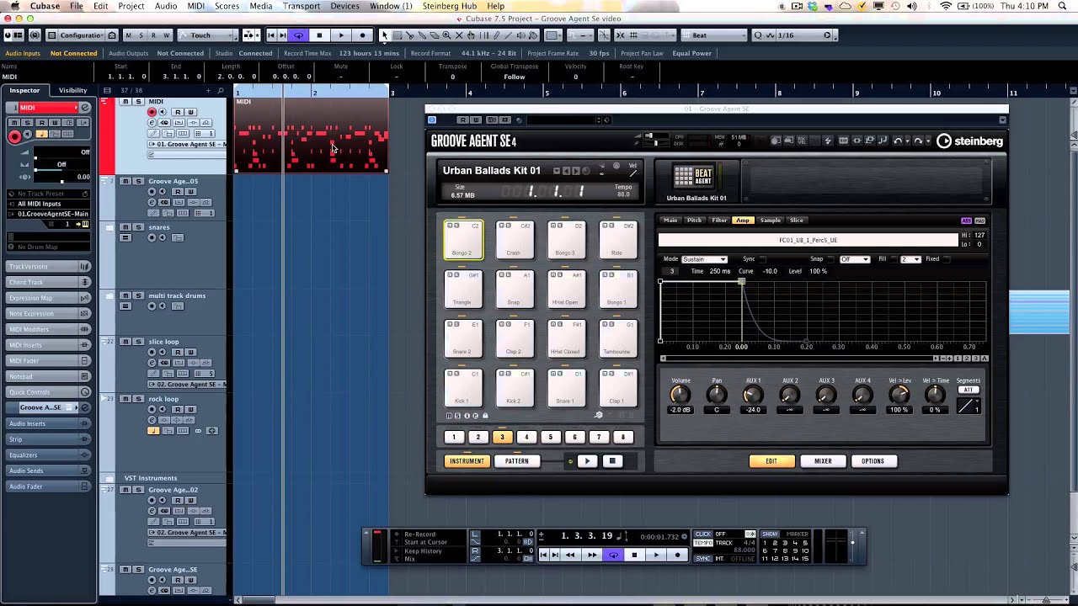This screenshot has width=1078, height=606.
Task: Expand the Chord Track inspector section
Action: point(49,282)
